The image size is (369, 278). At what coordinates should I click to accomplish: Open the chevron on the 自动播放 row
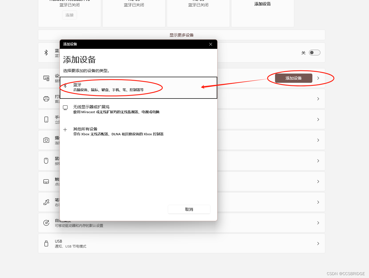pyautogui.click(x=318, y=223)
